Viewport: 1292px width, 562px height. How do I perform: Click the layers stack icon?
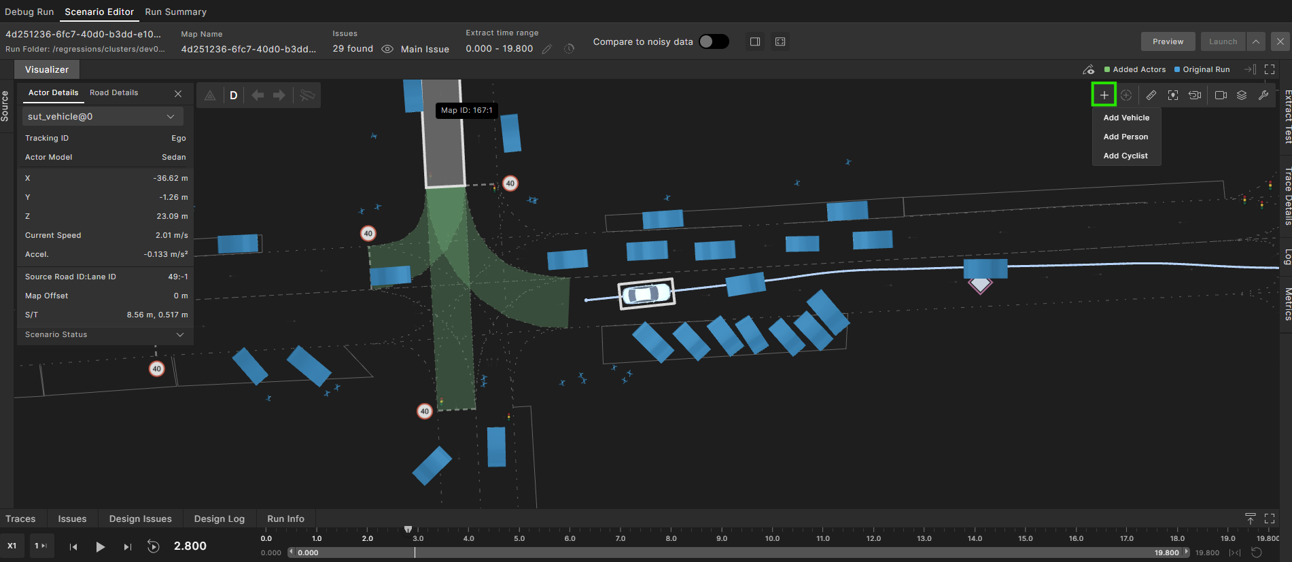[1242, 95]
